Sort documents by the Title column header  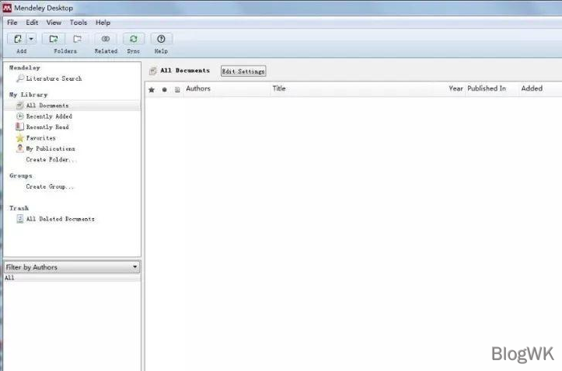[279, 88]
